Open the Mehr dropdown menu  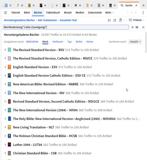click(110, 13)
